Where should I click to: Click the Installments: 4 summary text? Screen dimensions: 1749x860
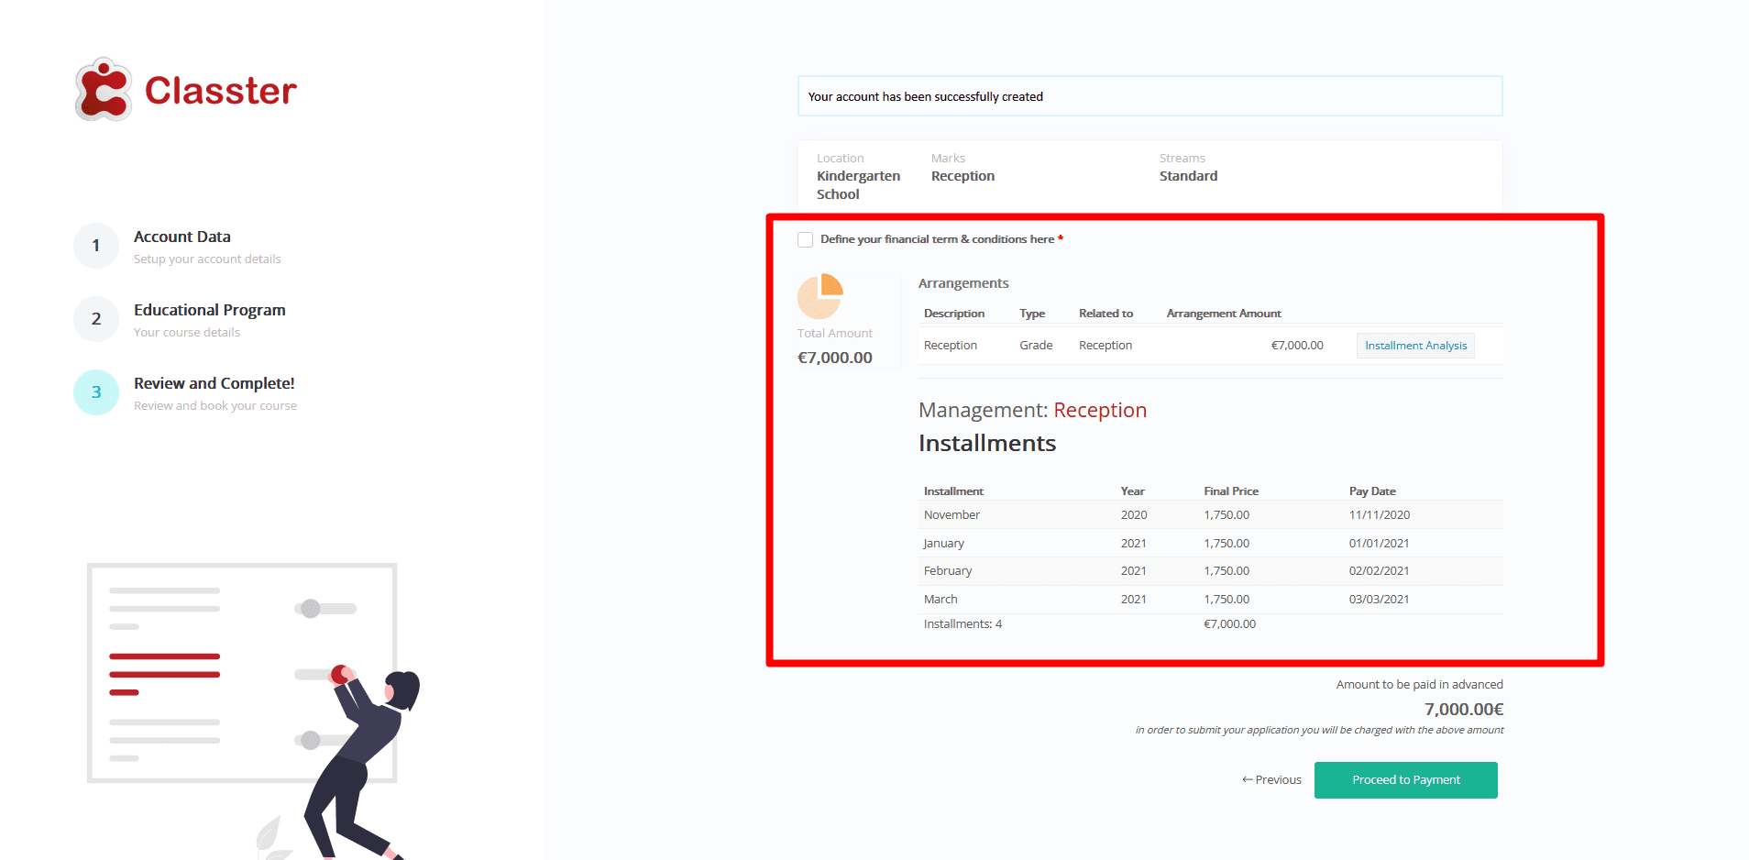[x=962, y=624]
